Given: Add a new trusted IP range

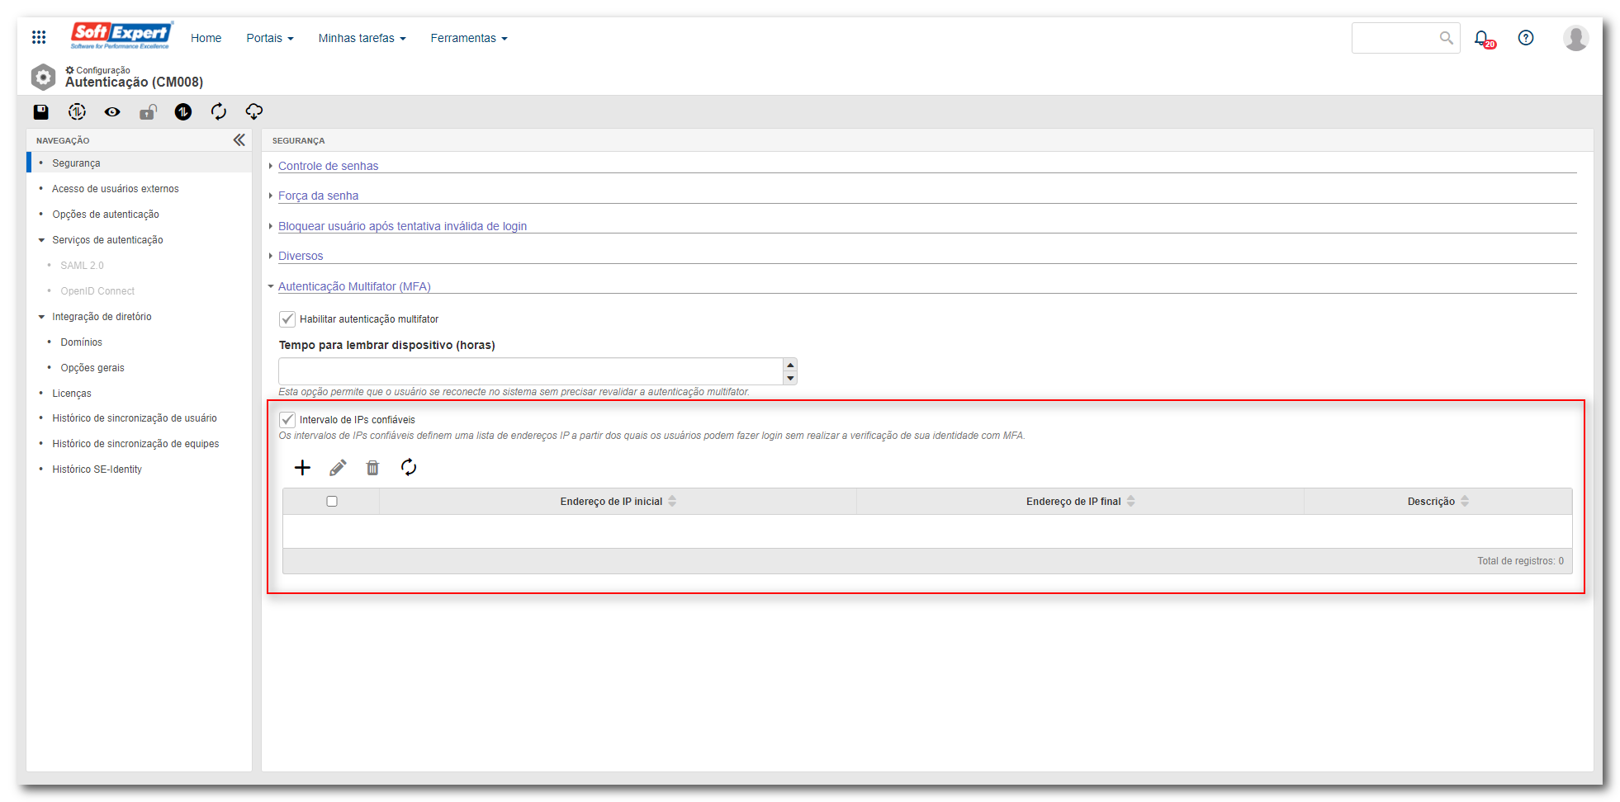Looking at the screenshot, I should [x=302, y=468].
